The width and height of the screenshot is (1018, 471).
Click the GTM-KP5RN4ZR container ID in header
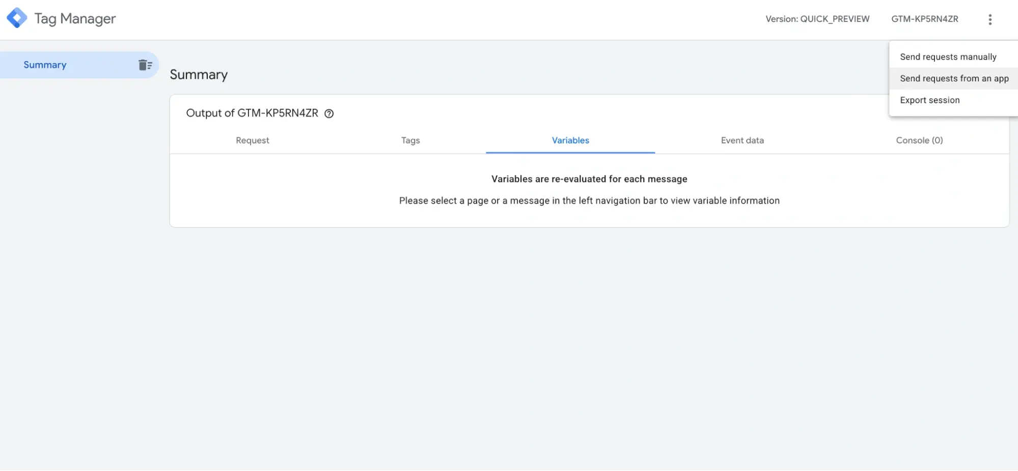click(x=925, y=19)
